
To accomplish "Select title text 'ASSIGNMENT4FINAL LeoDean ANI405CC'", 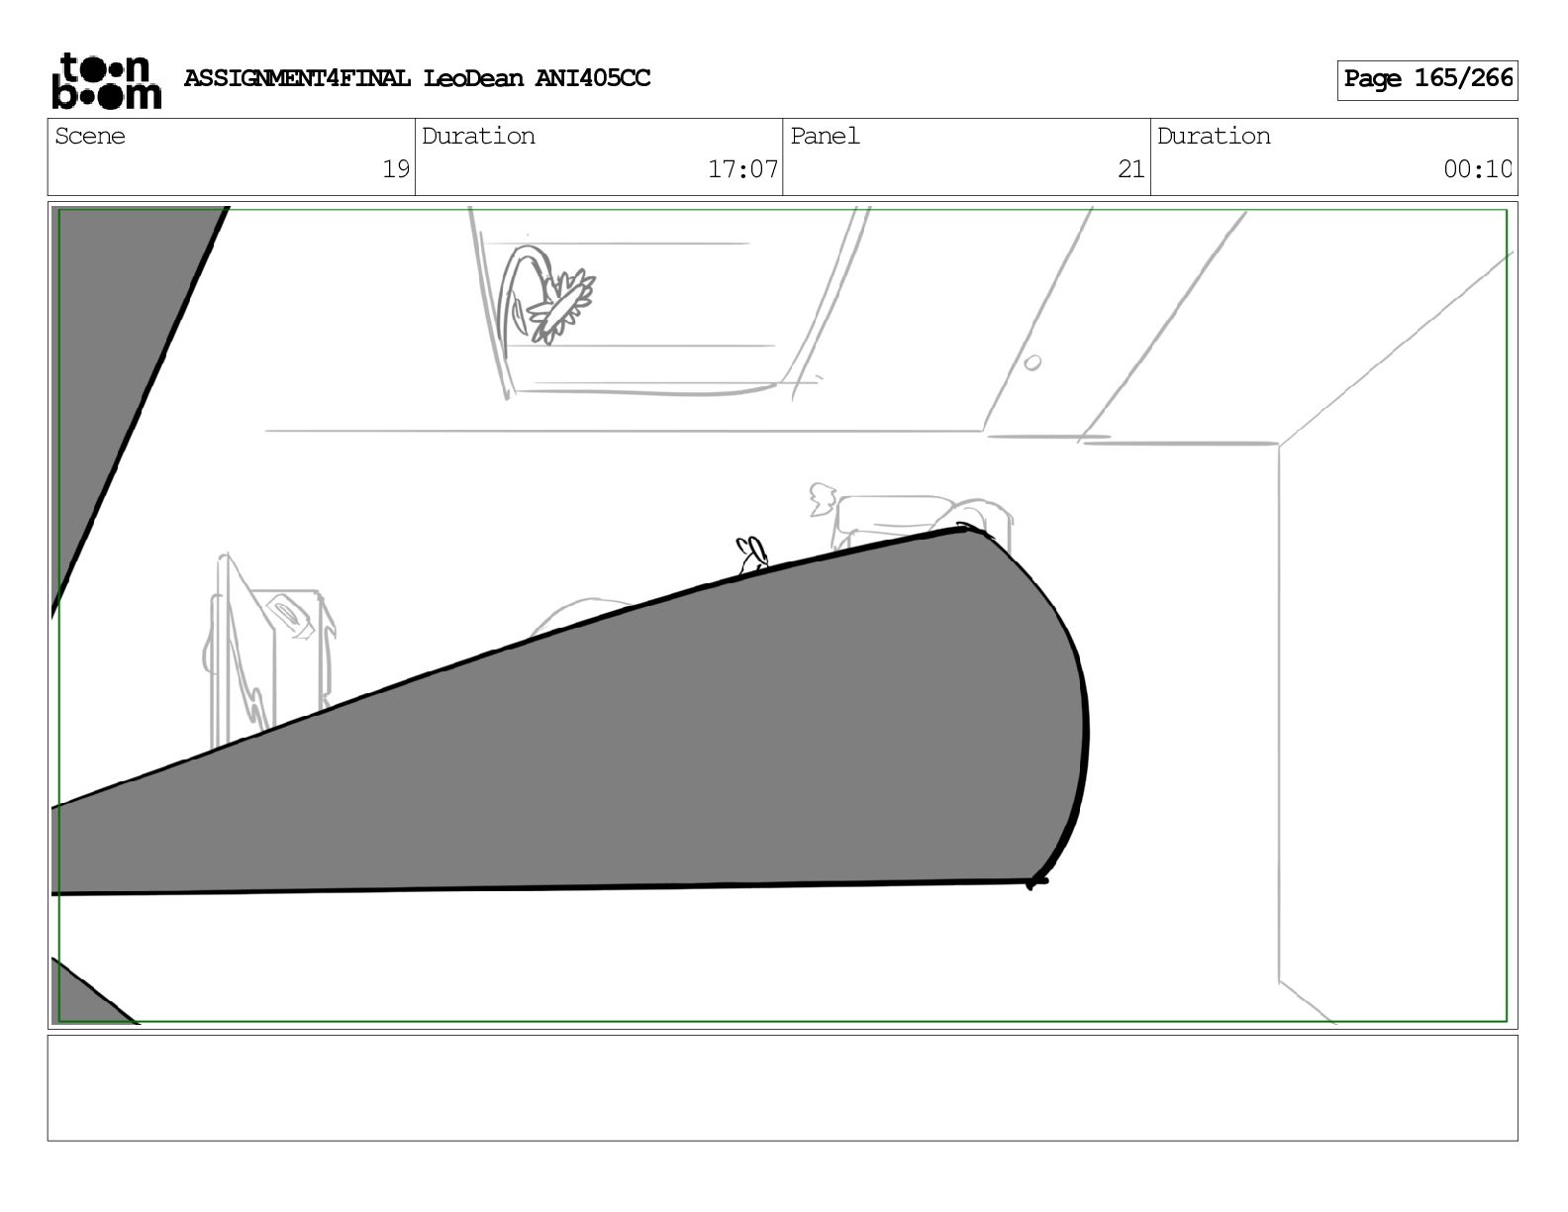I will [x=417, y=78].
